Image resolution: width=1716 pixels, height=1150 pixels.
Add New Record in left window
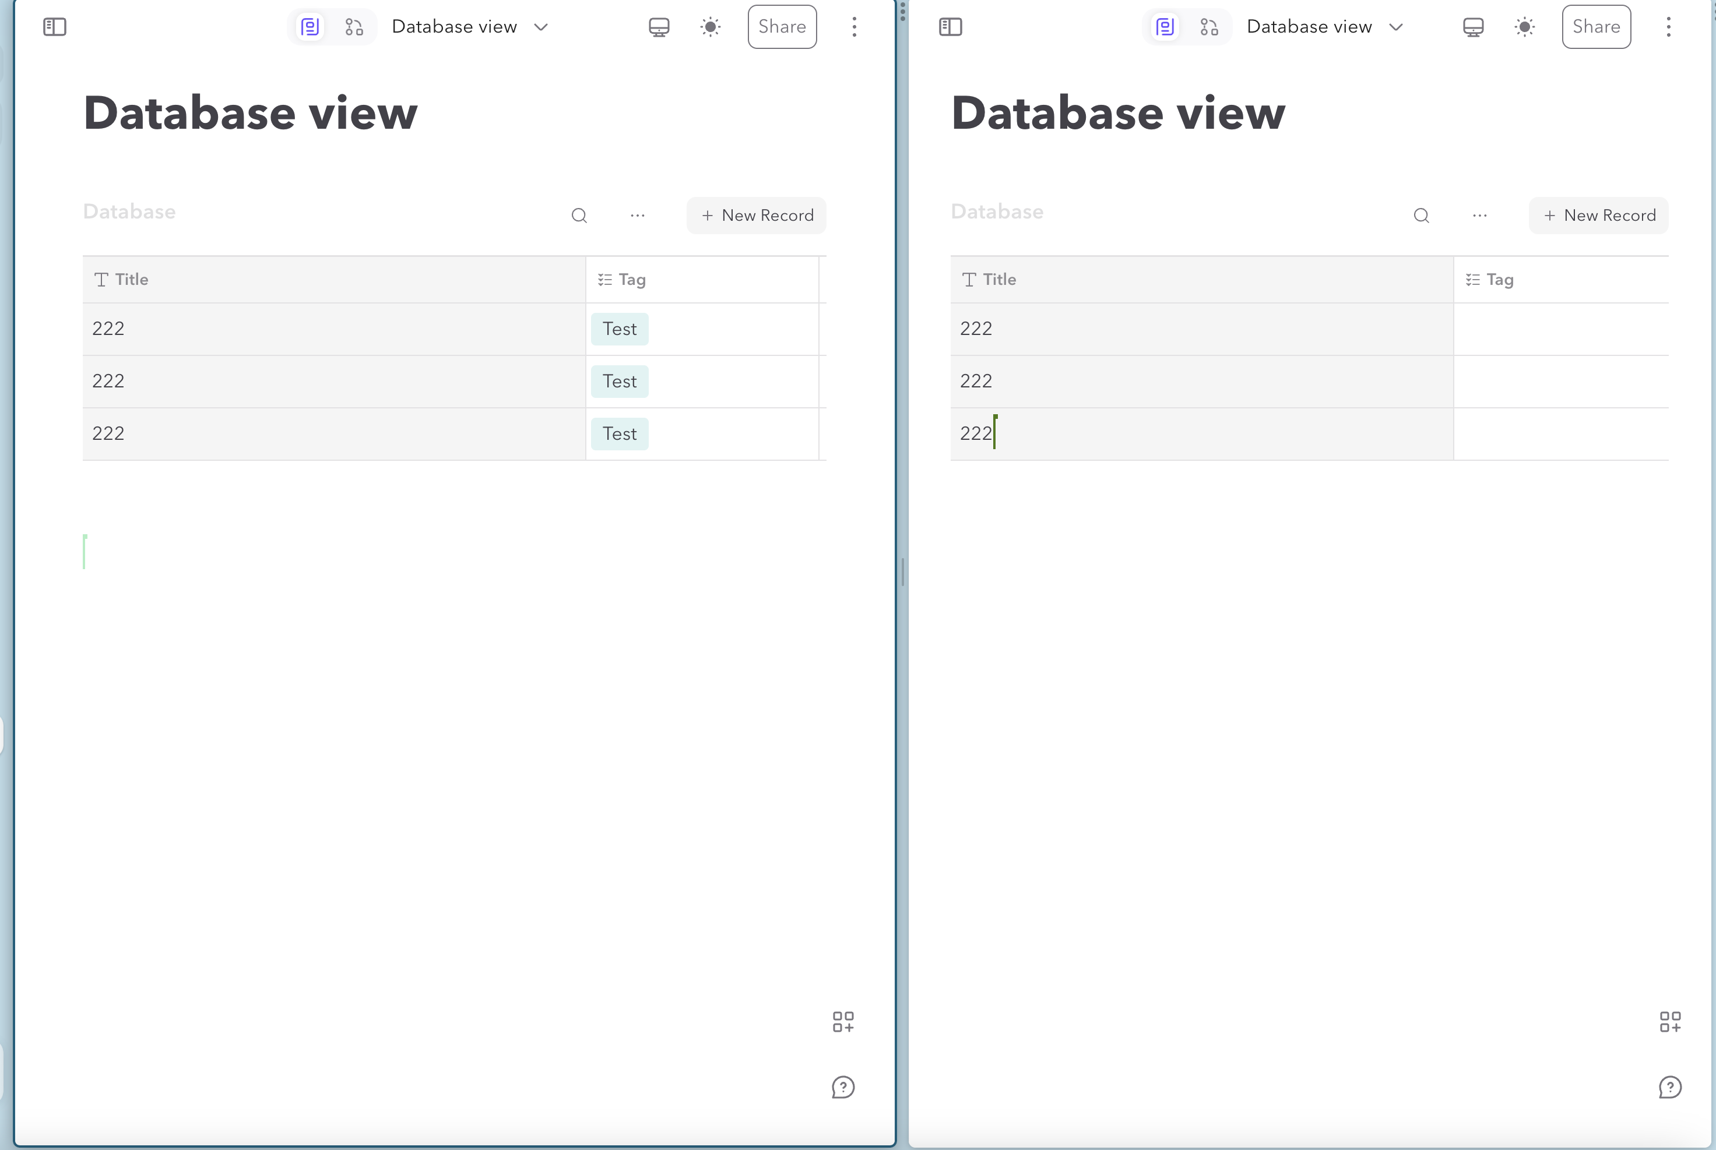pyautogui.click(x=757, y=215)
